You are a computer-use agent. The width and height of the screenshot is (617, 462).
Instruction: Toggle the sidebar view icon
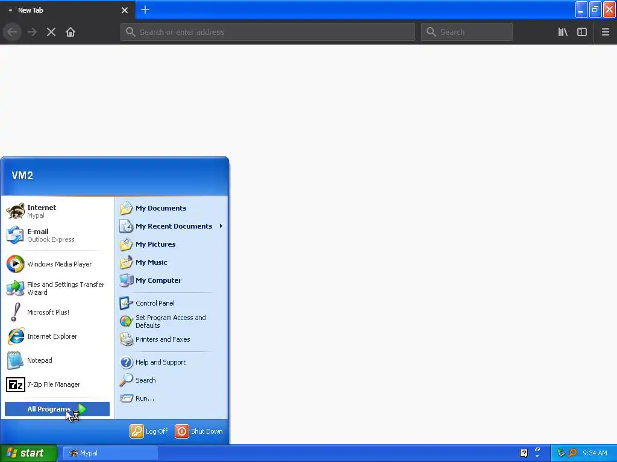[582, 32]
